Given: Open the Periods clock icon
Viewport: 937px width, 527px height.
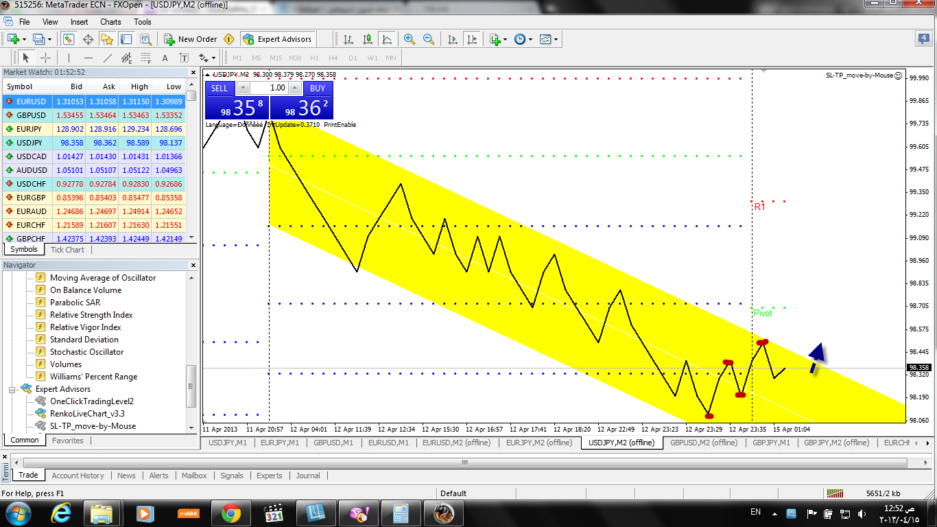Looking at the screenshot, I should (x=519, y=39).
